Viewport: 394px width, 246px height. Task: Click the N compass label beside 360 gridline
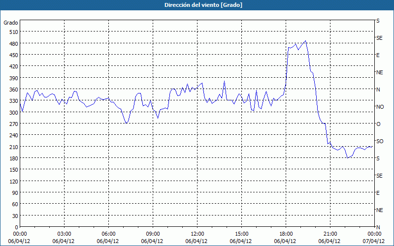[378, 90]
